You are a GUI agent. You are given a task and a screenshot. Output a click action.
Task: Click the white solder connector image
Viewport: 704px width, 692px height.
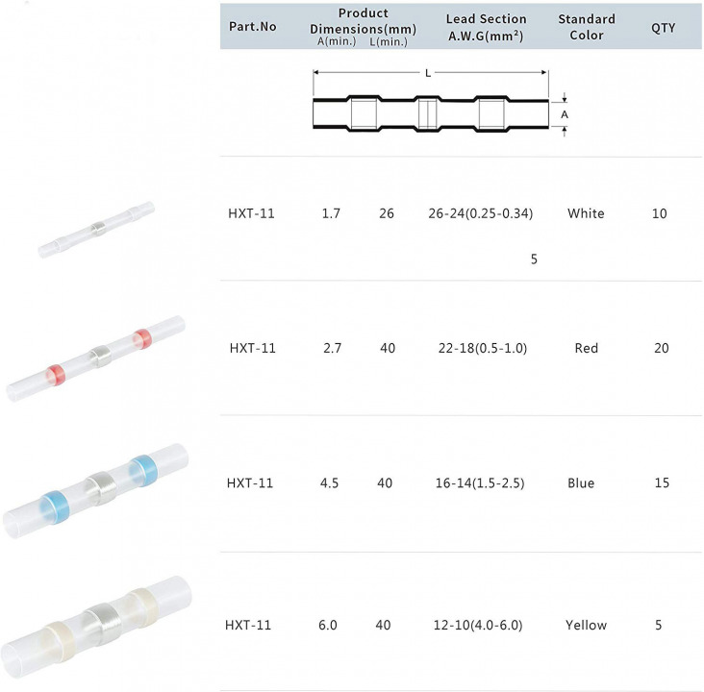coord(96,230)
